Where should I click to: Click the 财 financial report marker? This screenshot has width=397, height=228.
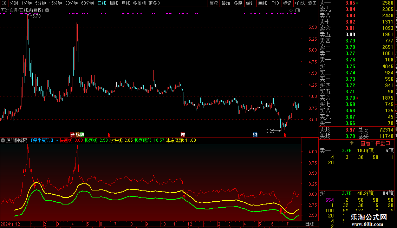point(255,134)
